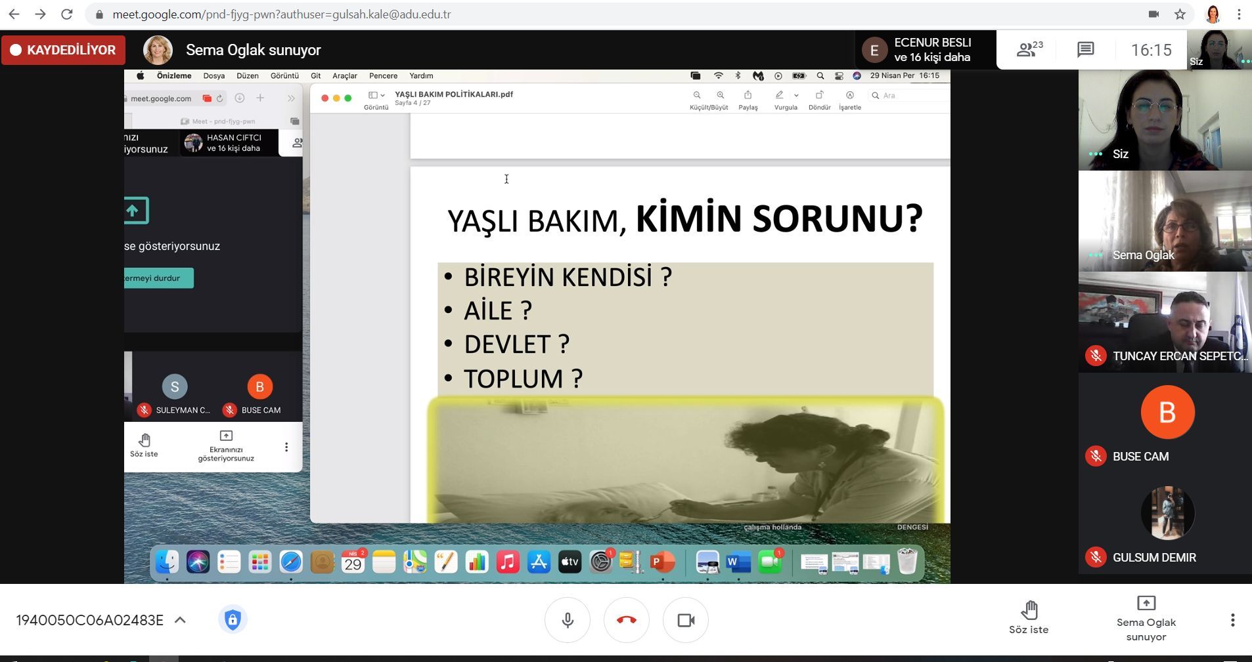The image size is (1252, 662).
Task: Open Chrome's three-dot menu
Action: click(x=1239, y=14)
